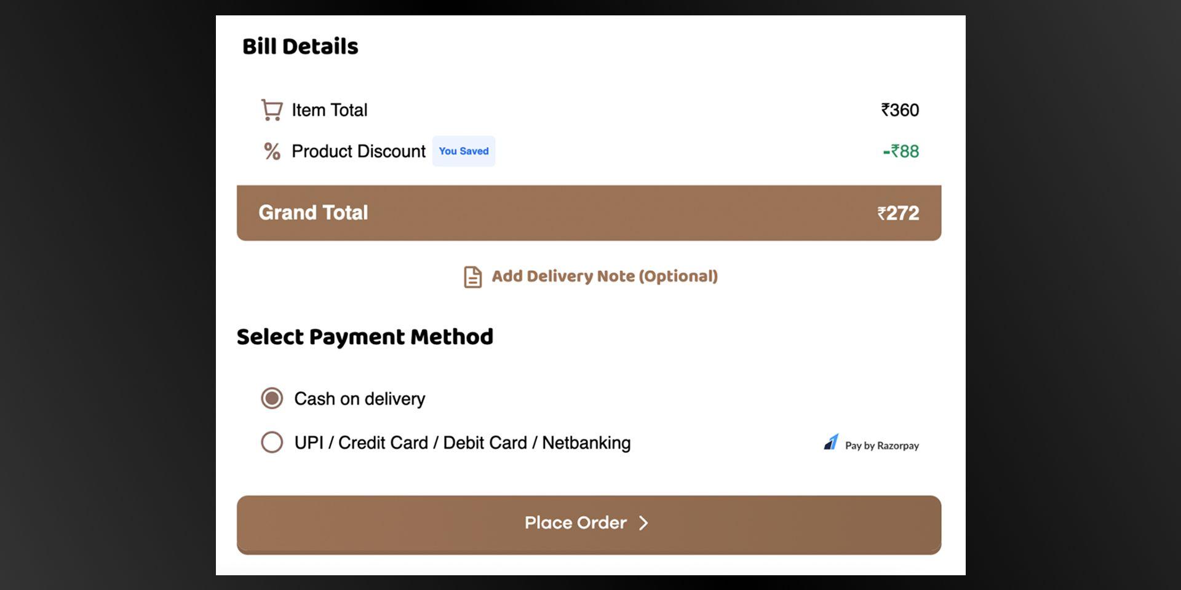This screenshot has width=1181, height=590.
Task: Click the Pay by Razorpay text
Action: pos(881,446)
